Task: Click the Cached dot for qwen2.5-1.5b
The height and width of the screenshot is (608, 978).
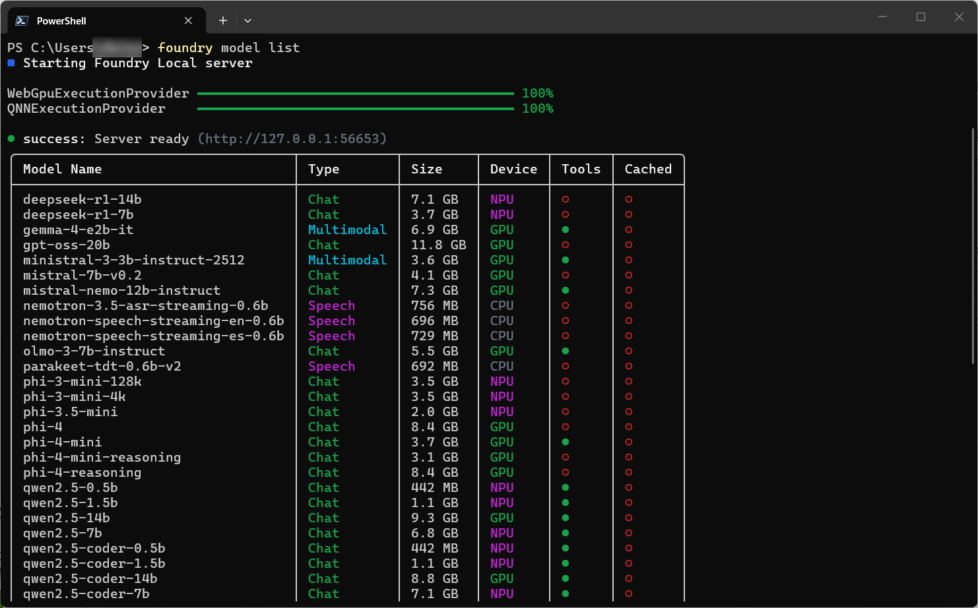Action: coord(629,502)
